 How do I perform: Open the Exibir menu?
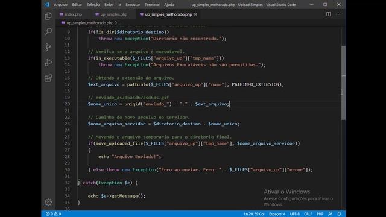pyautogui.click(x=109, y=5)
